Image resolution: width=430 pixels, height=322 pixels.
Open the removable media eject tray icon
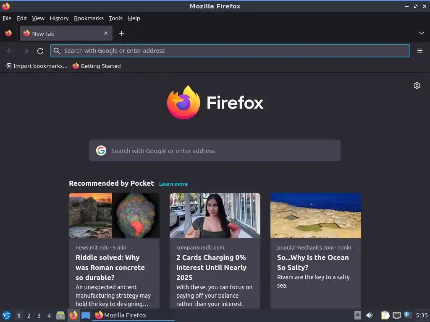click(358, 315)
